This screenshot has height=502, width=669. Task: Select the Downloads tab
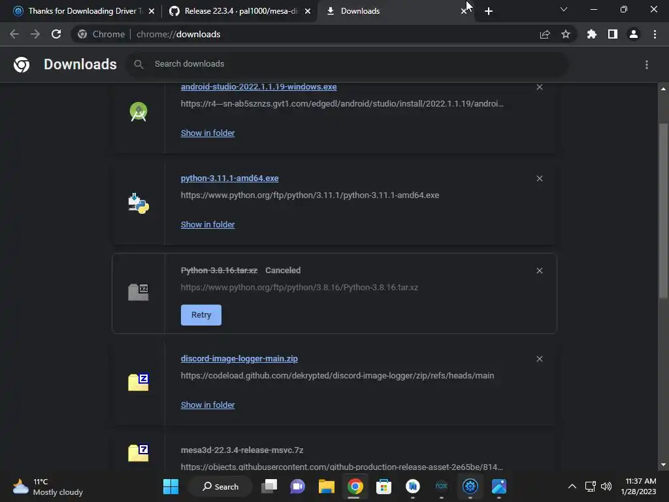395,11
